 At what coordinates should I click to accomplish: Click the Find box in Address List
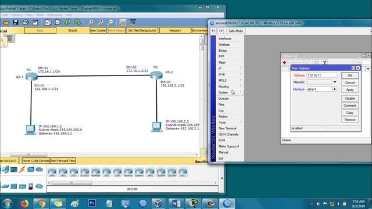pos(362,62)
